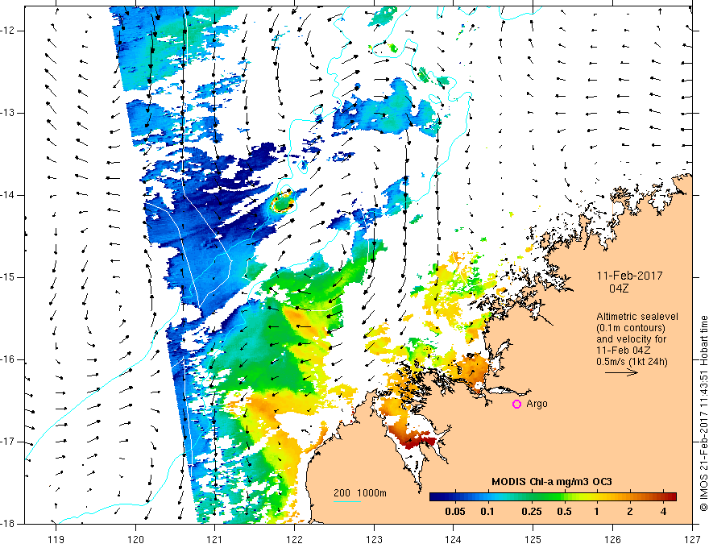
Task: Click the longitude axis label '127'
Action: 692,539
